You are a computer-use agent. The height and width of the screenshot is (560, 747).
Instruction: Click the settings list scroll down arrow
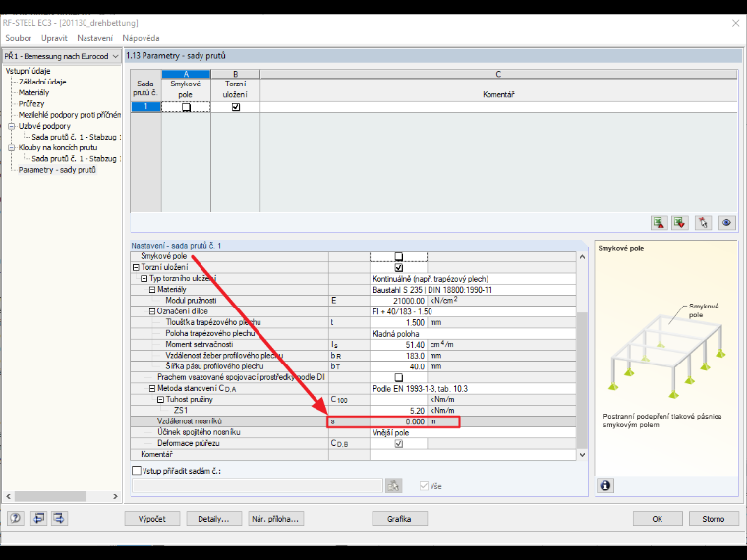(x=582, y=455)
